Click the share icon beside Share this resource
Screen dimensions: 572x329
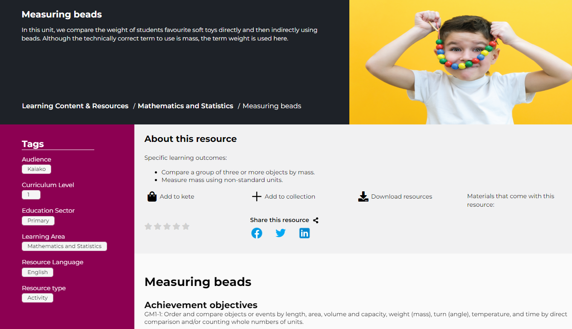click(316, 220)
